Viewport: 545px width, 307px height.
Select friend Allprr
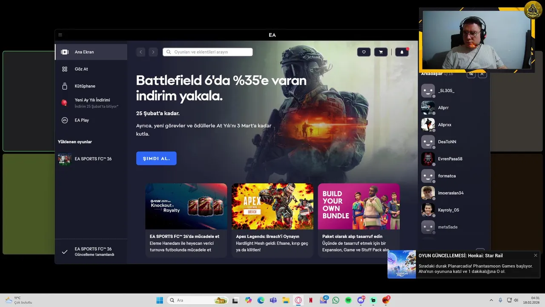pyautogui.click(x=454, y=108)
